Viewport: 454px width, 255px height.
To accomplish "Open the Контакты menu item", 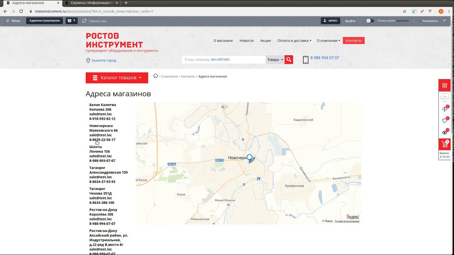I will 354,41.
